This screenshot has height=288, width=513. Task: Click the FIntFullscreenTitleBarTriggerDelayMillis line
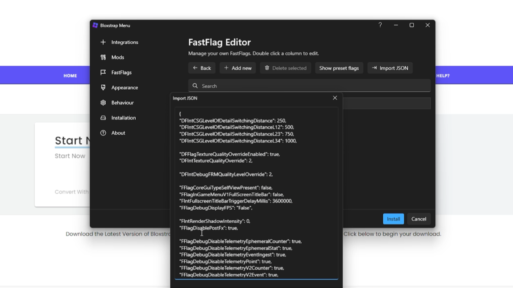(236, 201)
